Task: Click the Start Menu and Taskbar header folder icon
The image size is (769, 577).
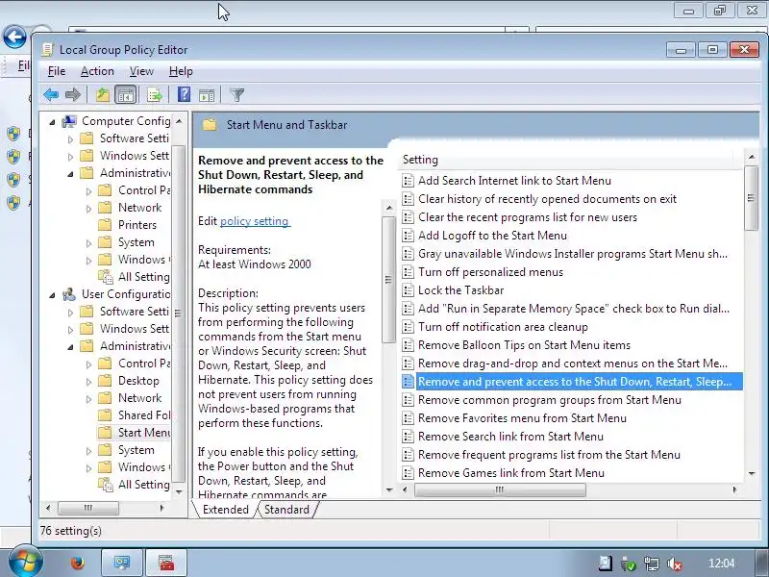Action: point(210,125)
